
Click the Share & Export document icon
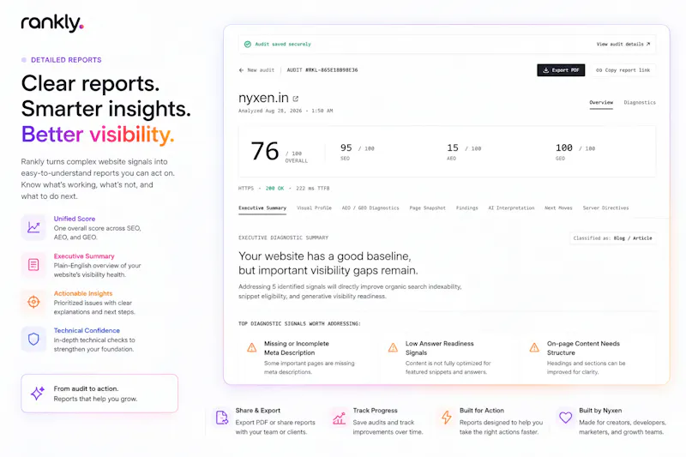(x=222, y=418)
